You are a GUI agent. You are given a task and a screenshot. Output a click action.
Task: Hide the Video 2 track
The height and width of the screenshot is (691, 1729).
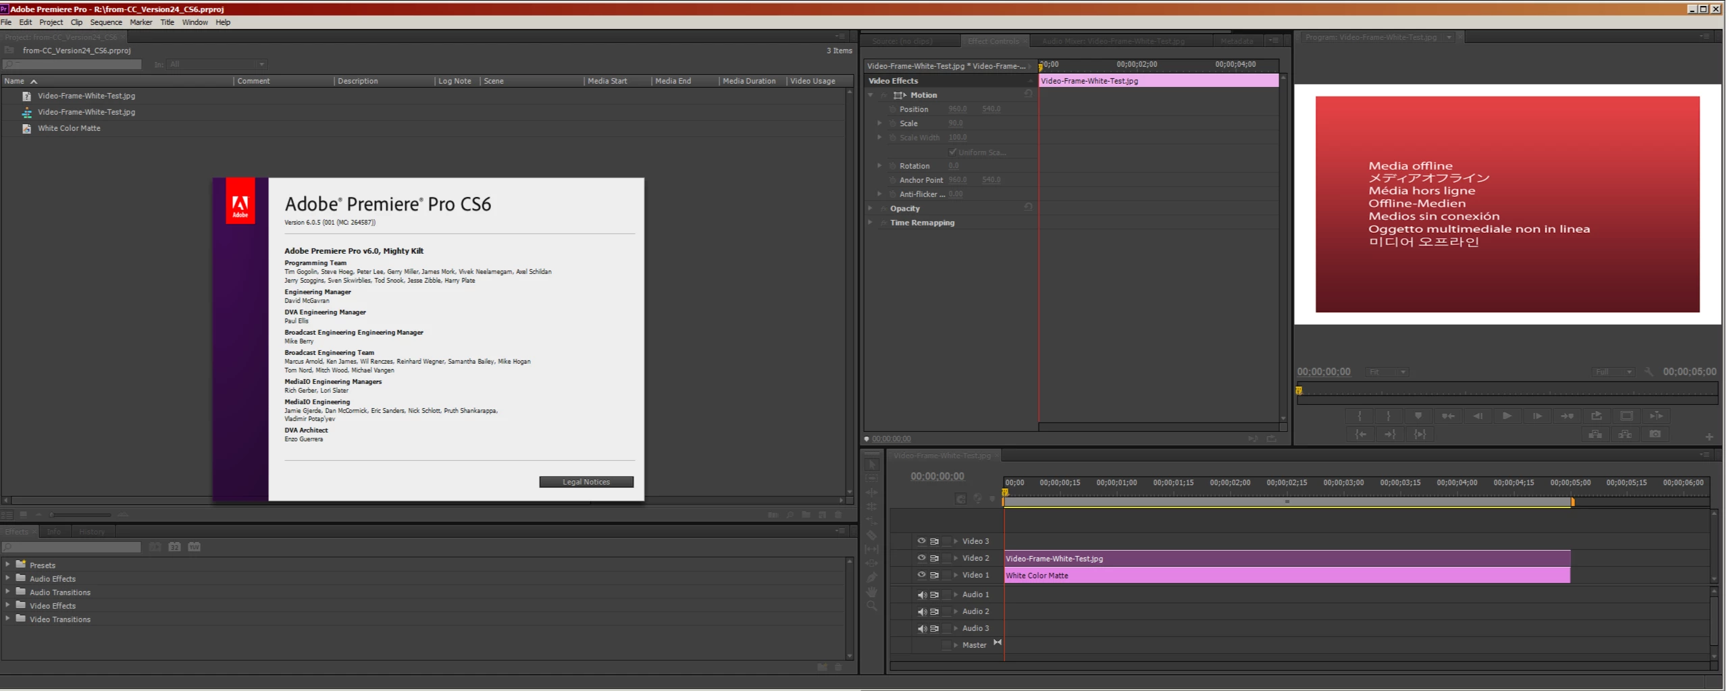(921, 558)
